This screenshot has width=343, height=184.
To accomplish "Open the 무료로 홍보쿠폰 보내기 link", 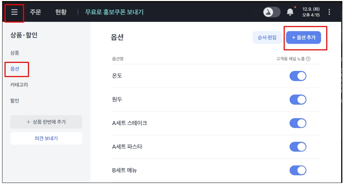I will [x=114, y=12].
